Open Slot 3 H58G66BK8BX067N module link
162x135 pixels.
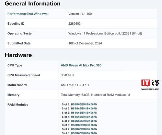click(84, 113)
